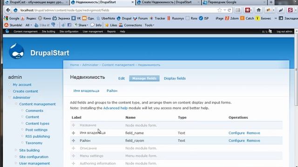Grab the drag handle for Имя владельца row

coord(74,133)
